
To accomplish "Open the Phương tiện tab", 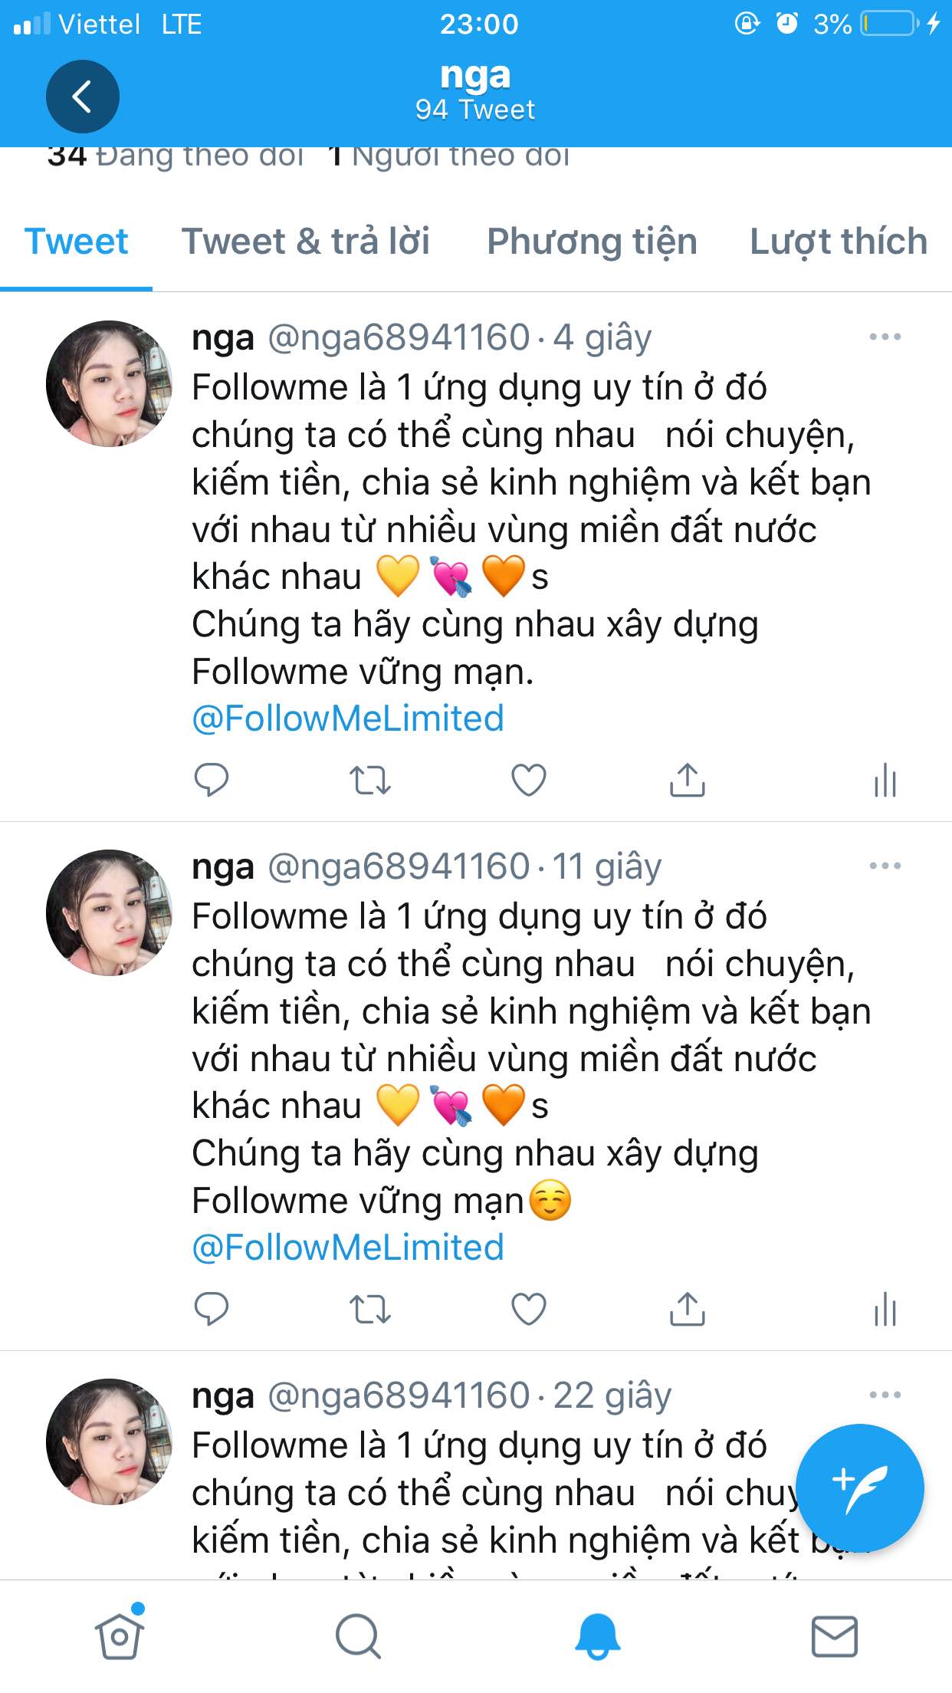I will click(592, 242).
